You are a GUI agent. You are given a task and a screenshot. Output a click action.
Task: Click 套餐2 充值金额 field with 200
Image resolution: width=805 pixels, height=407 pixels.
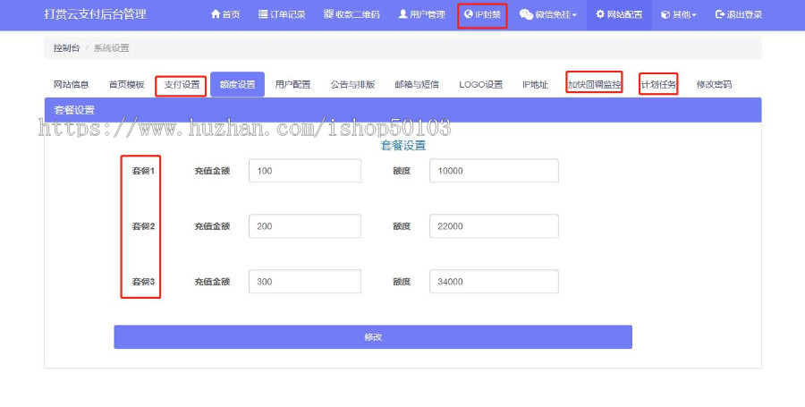(305, 226)
